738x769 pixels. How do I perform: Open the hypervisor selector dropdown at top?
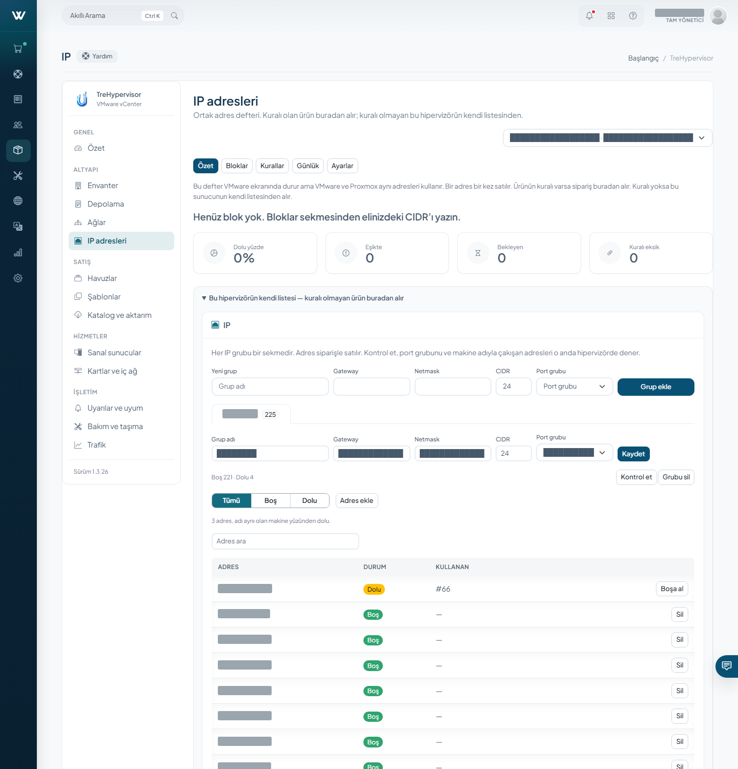tap(607, 138)
